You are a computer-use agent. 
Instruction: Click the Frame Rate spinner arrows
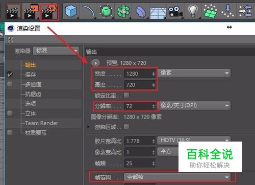[x=154, y=164]
